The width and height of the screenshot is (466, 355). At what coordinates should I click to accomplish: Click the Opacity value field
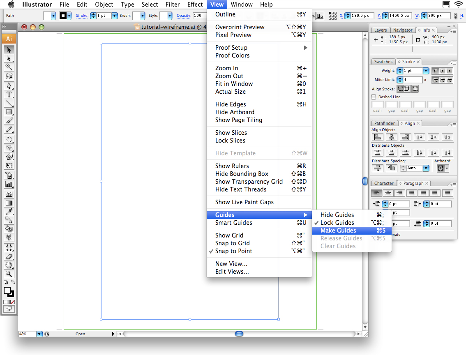[x=200, y=16]
